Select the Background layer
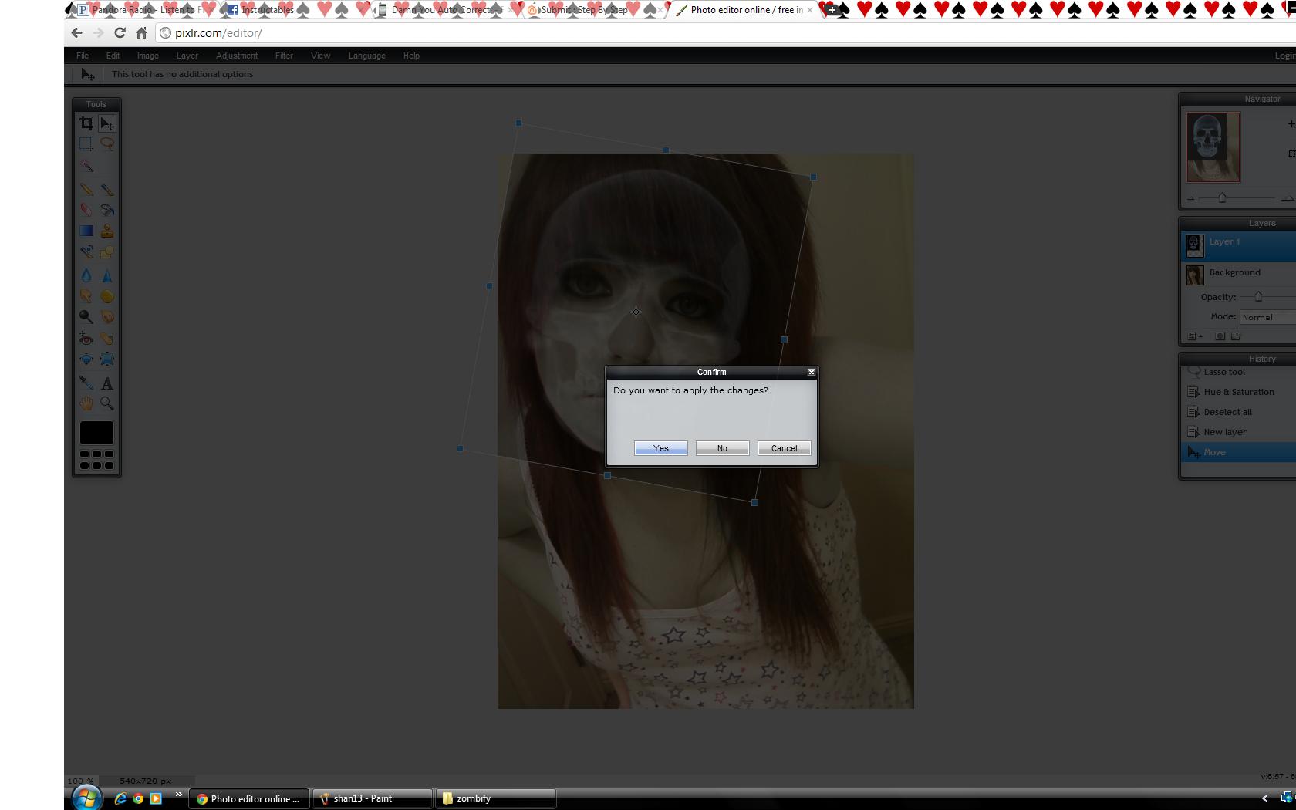 pyautogui.click(x=1239, y=274)
